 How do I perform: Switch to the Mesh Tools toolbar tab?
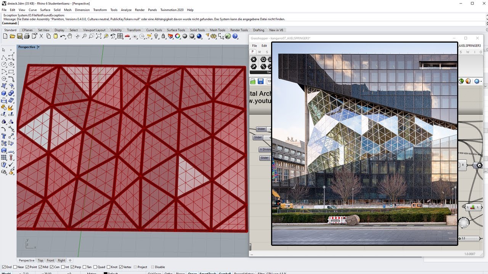click(x=217, y=30)
